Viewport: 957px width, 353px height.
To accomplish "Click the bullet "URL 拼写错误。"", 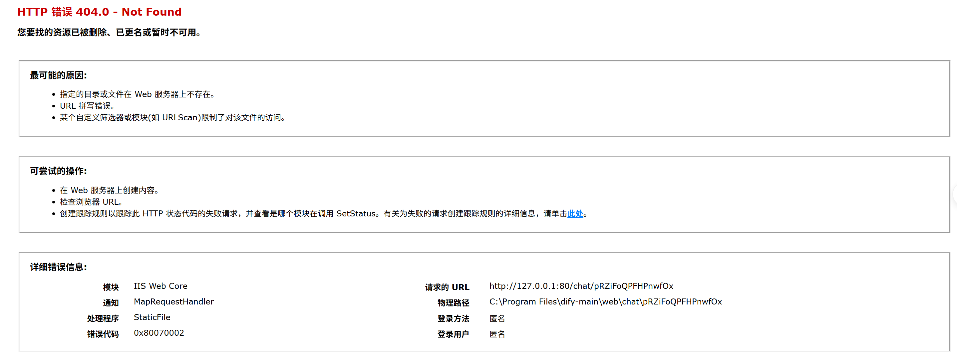I will tap(87, 106).
